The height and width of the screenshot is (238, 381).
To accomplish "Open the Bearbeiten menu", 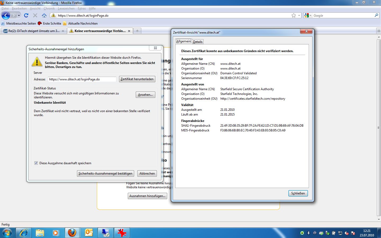I will pyautogui.click(x=19, y=8).
